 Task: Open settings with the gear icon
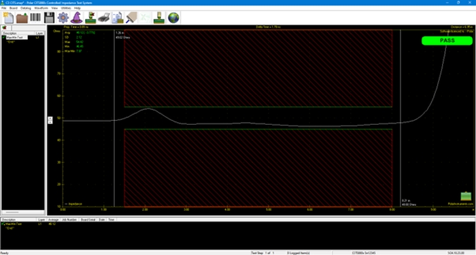63,18
